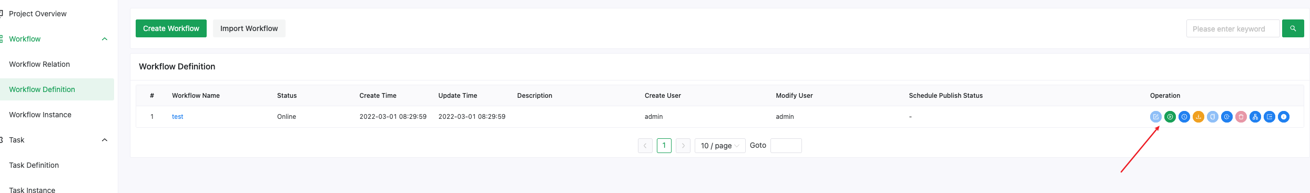Viewport: 1310px width, 193px height.
Task: Copy the workflow using the light-blue copy icon
Action: tap(1212, 117)
